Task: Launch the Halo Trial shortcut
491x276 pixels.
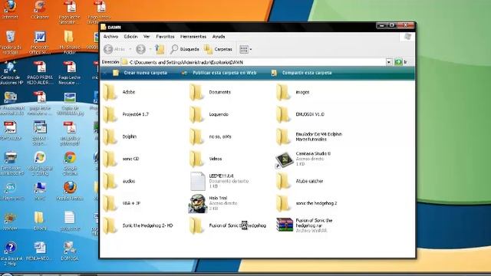Action: pyautogui.click(x=213, y=203)
